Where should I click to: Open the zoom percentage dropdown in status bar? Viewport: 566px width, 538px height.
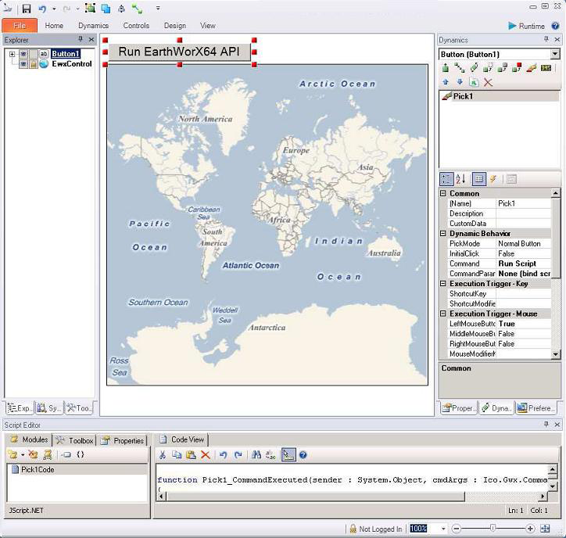click(442, 529)
